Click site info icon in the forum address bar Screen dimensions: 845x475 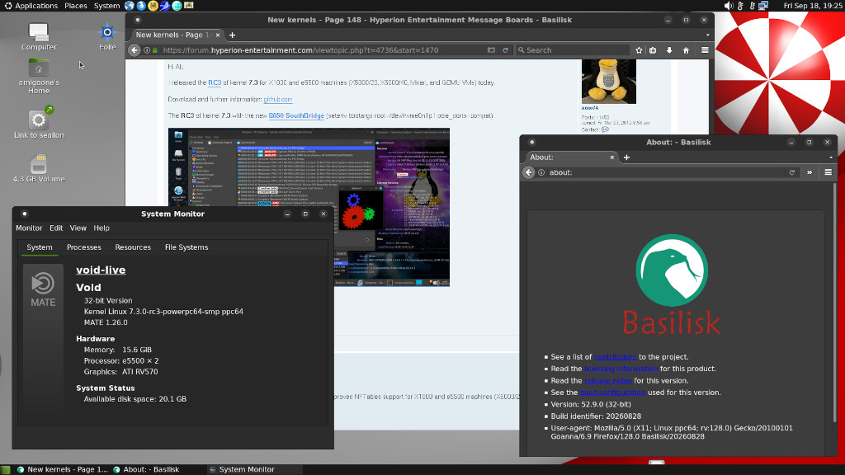[x=147, y=50]
